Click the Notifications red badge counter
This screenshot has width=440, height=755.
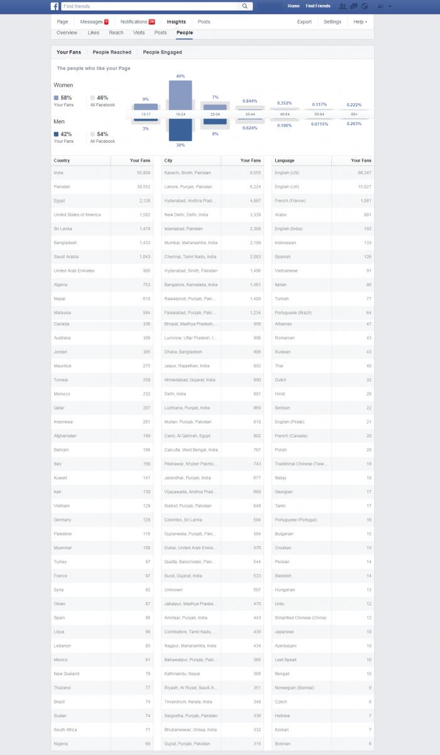point(151,21)
